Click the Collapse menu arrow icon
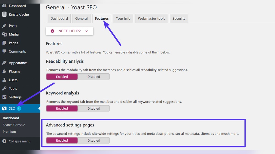Screen dimensions: 275x154 point(4,141)
